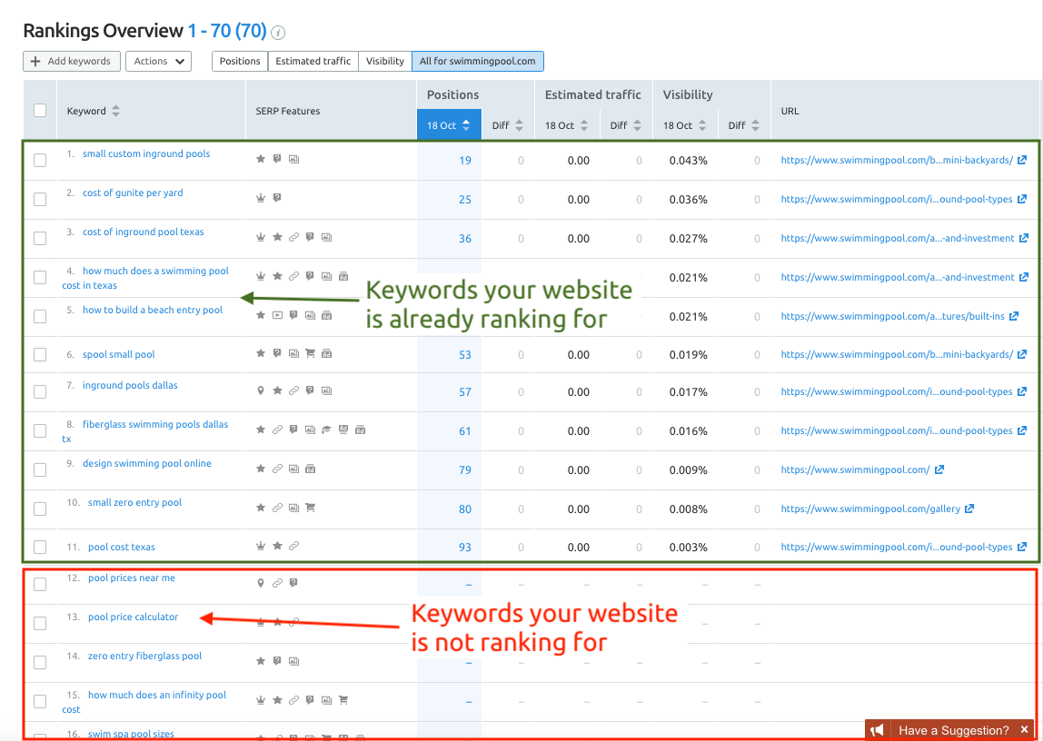Viewport: 1043px width, 741px height.
Task: Click the Add keywords button
Action: click(x=71, y=61)
